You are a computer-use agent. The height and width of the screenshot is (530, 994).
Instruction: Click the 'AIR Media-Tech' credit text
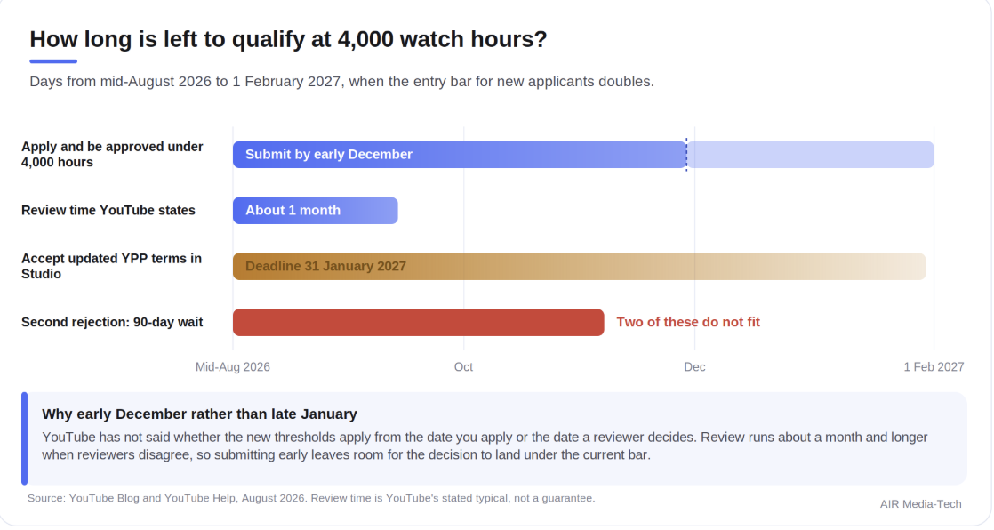click(920, 504)
